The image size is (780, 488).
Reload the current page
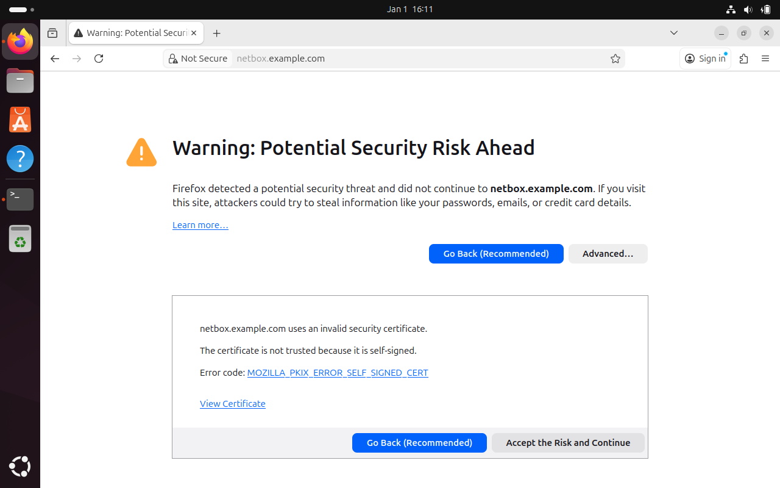99,59
